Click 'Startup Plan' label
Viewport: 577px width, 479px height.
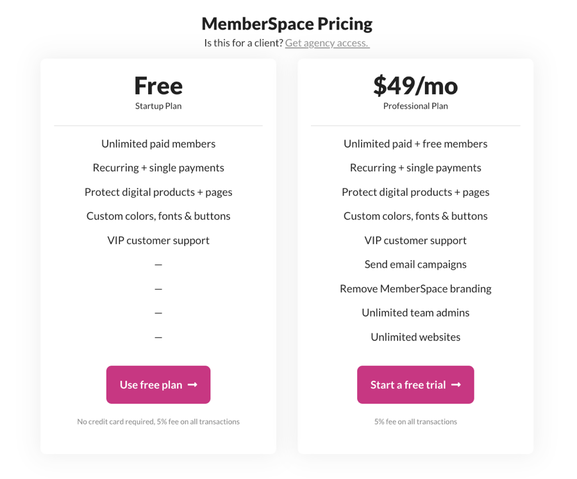[158, 106]
